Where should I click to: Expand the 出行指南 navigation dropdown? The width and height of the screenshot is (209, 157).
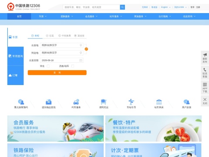165,16
